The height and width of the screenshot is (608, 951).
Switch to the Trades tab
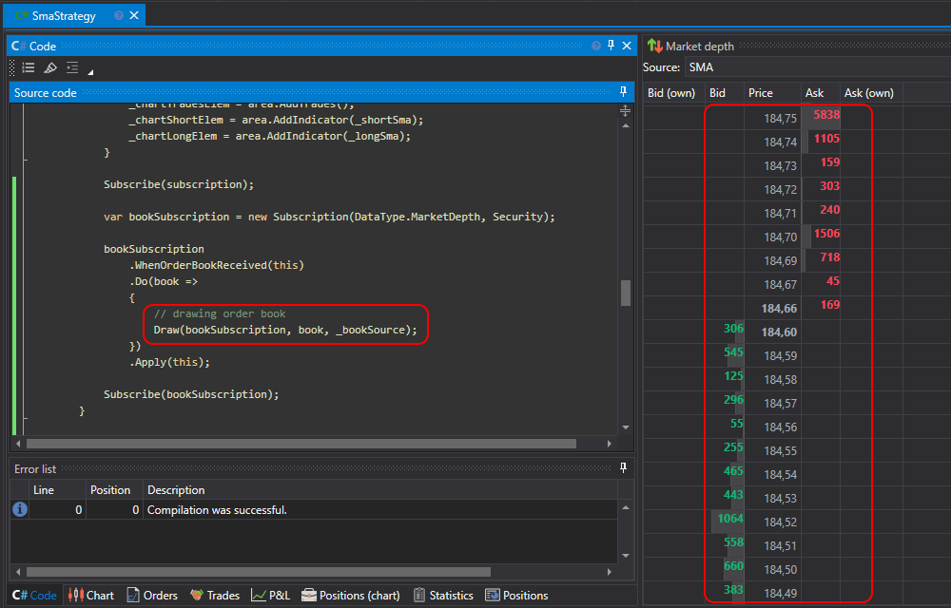pyautogui.click(x=215, y=596)
